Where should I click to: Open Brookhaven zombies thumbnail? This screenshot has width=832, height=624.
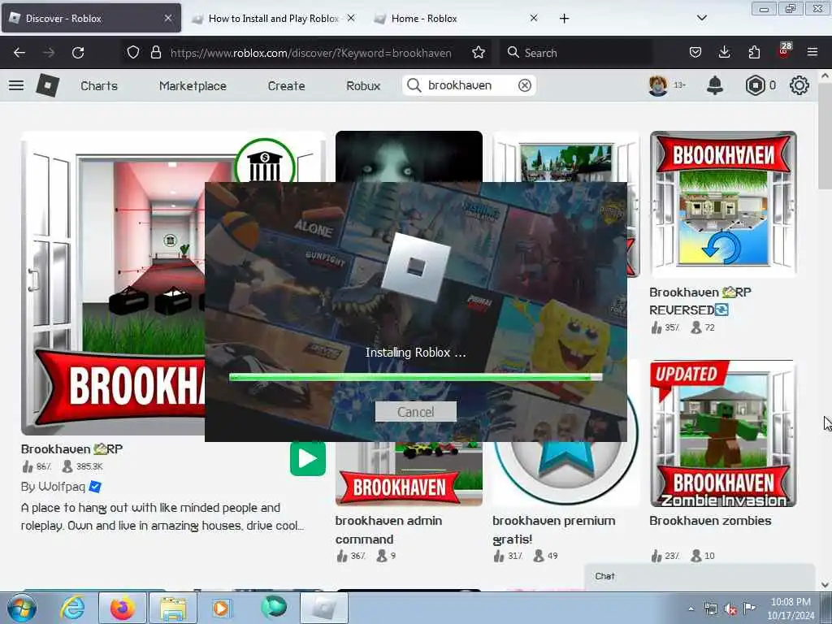pyautogui.click(x=723, y=434)
